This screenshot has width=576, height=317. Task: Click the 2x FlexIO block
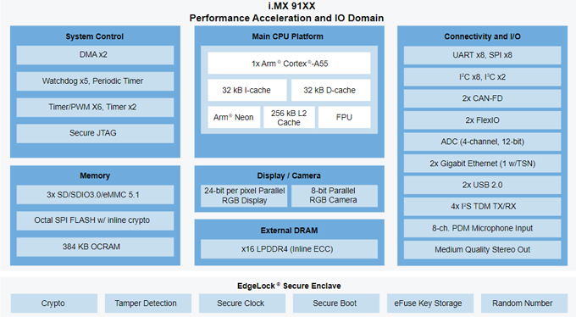[482, 120]
